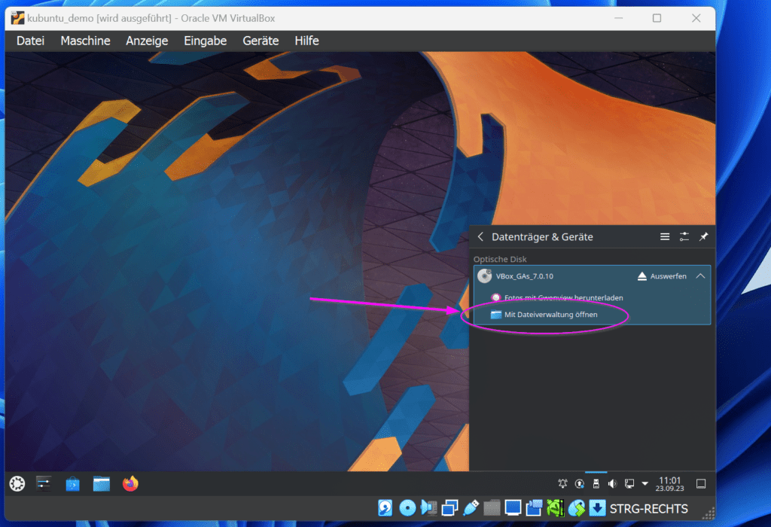This screenshot has width=771, height=527.
Task: Choose Mit Dateiverwaltung öffnen
Action: point(544,315)
